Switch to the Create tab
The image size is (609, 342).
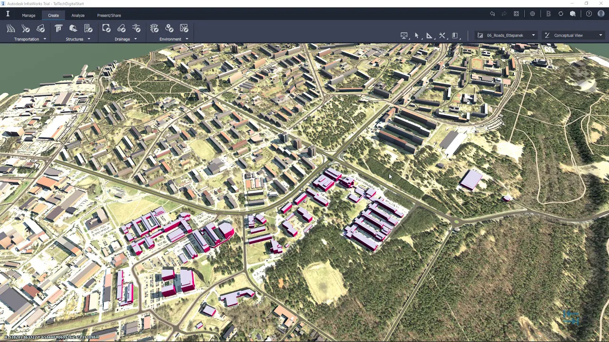point(53,15)
